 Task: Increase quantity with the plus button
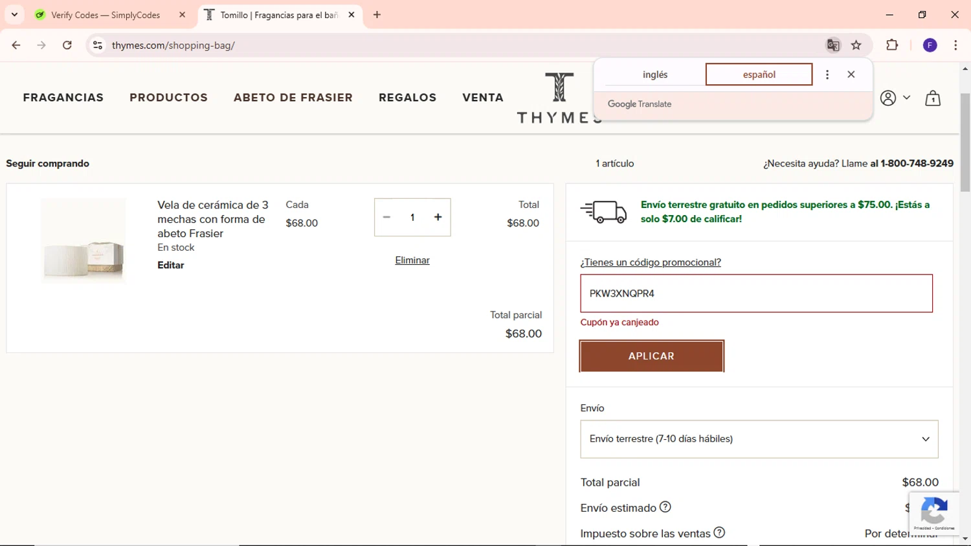pyautogui.click(x=438, y=217)
